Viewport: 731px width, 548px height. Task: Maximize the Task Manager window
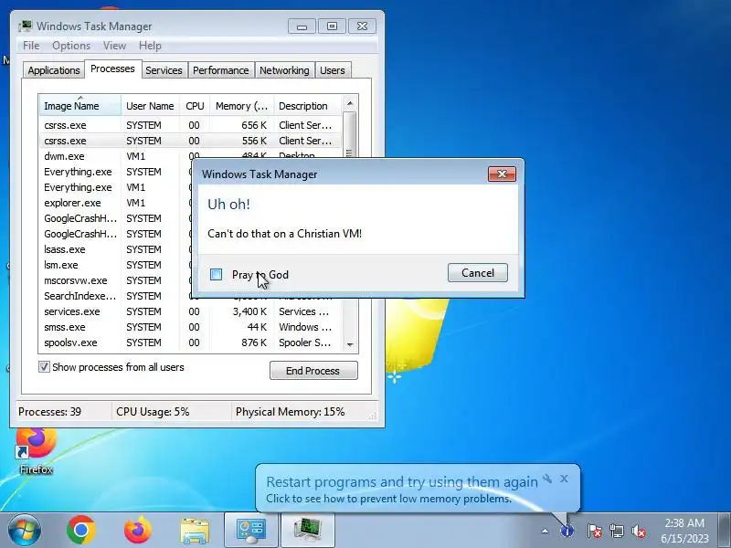pyautogui.click(x=332, y=26)
